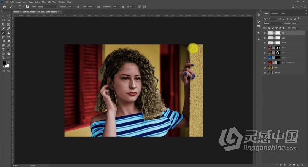Open the Smoothing value dropdown
This screenshot has width=308, height=167.
pos(119,7)
